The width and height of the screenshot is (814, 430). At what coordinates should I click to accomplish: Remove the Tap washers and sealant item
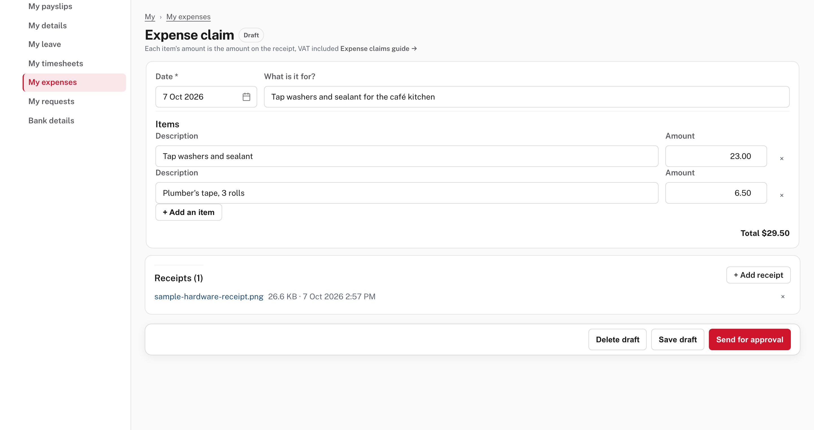(x=781, y=159)
